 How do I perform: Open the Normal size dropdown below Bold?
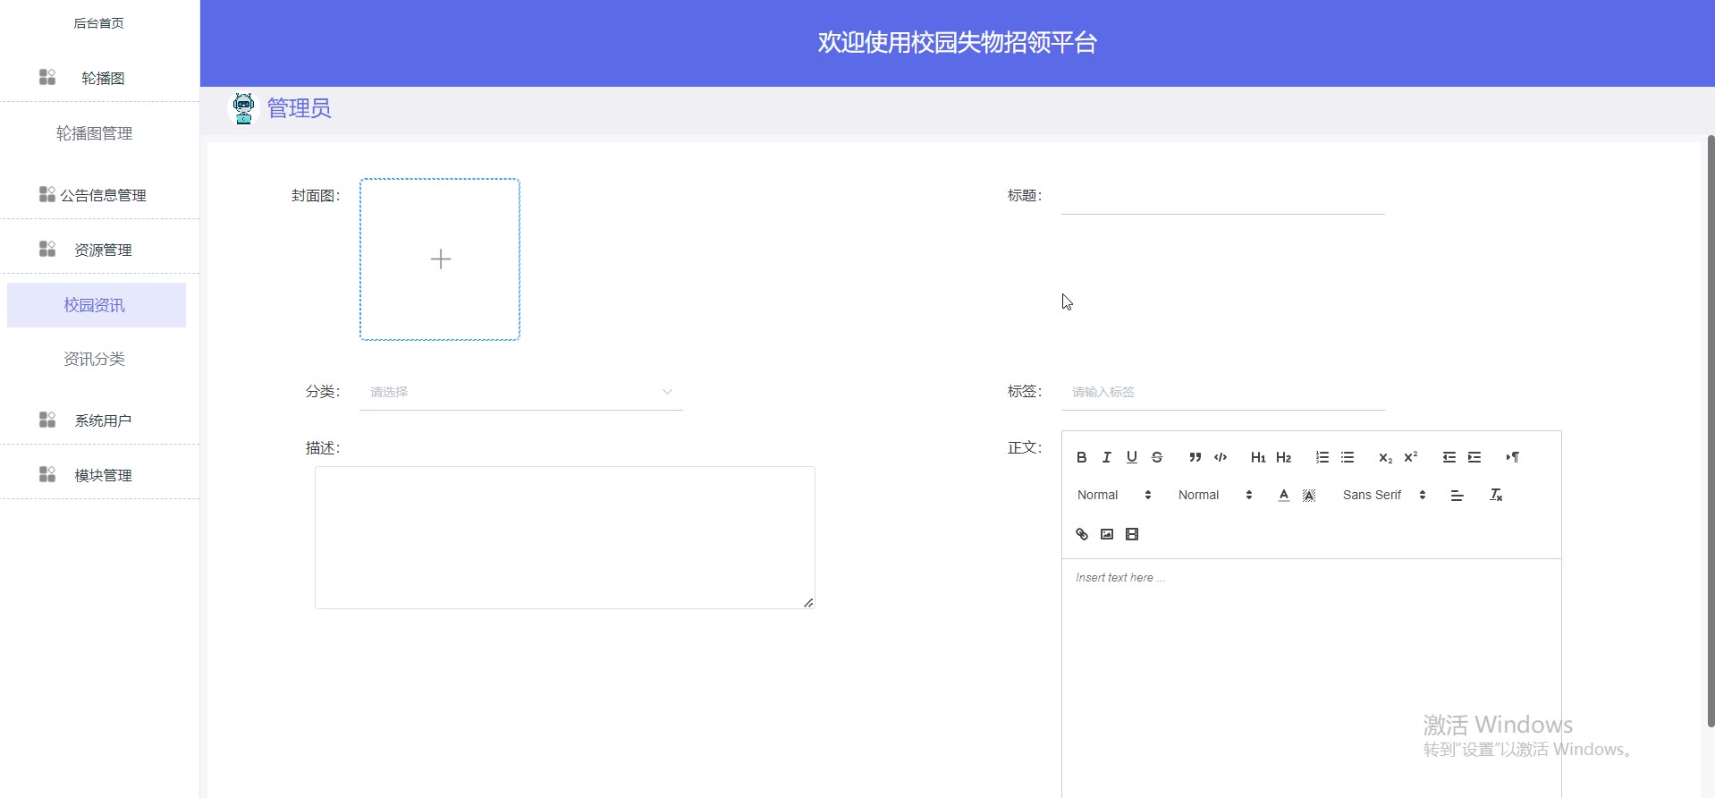[1113, 495]
